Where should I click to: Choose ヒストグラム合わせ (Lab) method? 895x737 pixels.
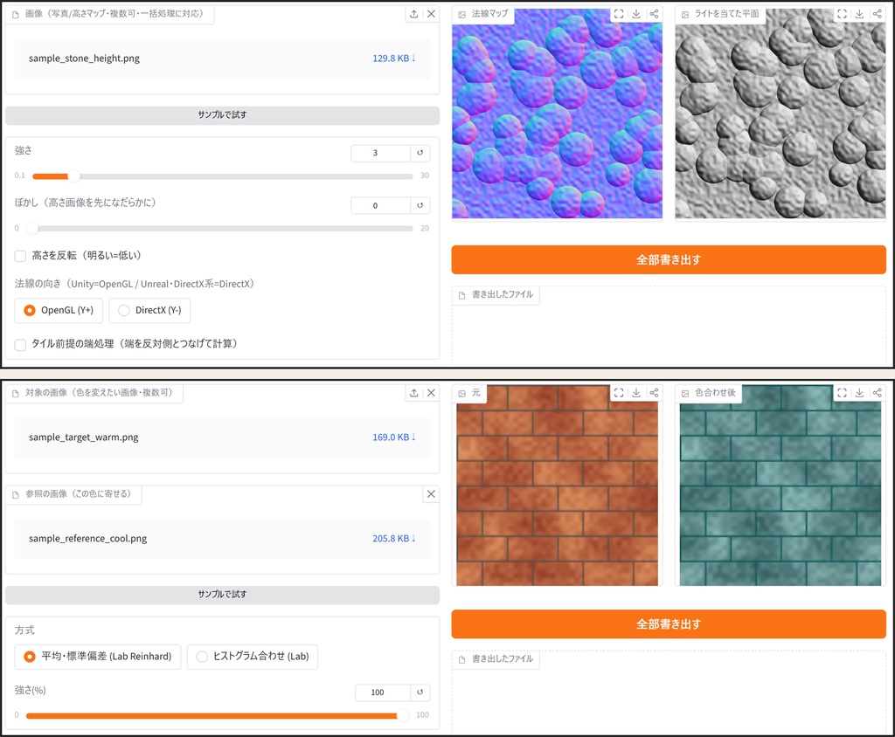253,657
